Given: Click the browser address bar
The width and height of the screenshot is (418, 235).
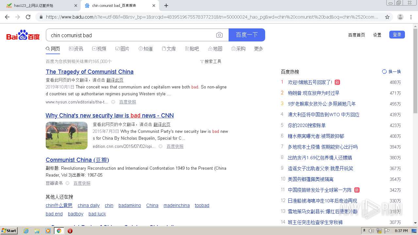Looking at the screenshot, I should [212, 17].
